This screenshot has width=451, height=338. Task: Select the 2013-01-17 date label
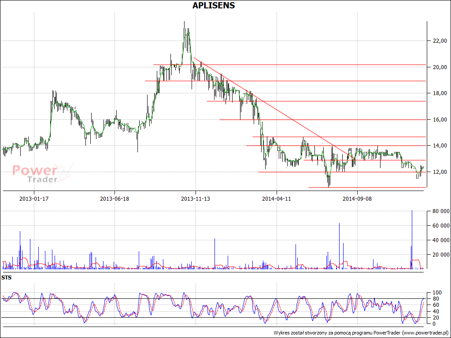[33, 198]
